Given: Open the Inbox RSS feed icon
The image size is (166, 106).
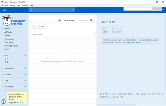Looking at the screenshot, I should 110,22.
